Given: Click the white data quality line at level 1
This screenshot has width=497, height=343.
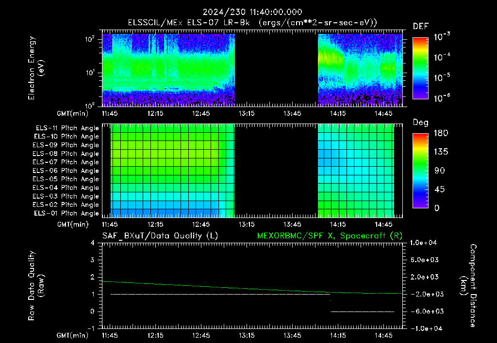Looking at the screenshot, I should pyautogui.click(x=220, y=294).
